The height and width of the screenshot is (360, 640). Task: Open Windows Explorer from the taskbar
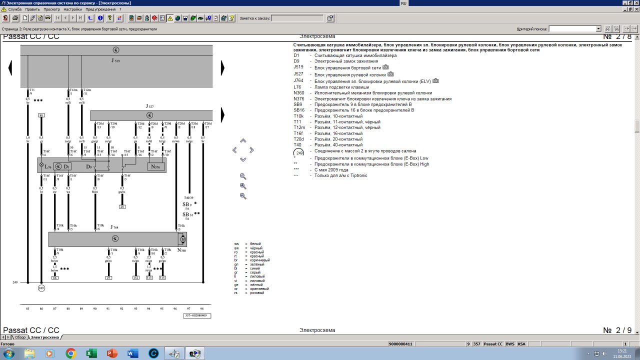pos(29,353)
